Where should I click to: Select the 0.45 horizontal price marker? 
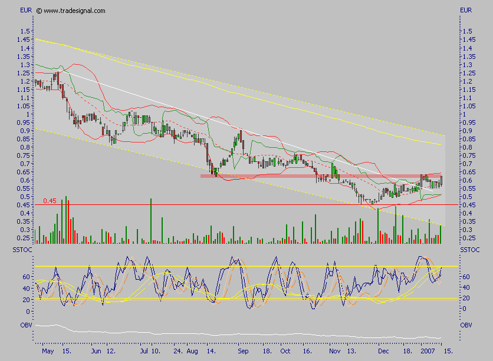[51, 201]
